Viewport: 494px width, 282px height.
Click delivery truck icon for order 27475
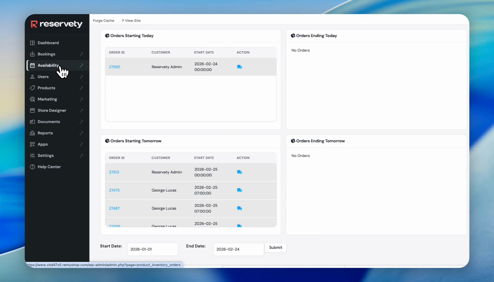[x=239, y=190]
